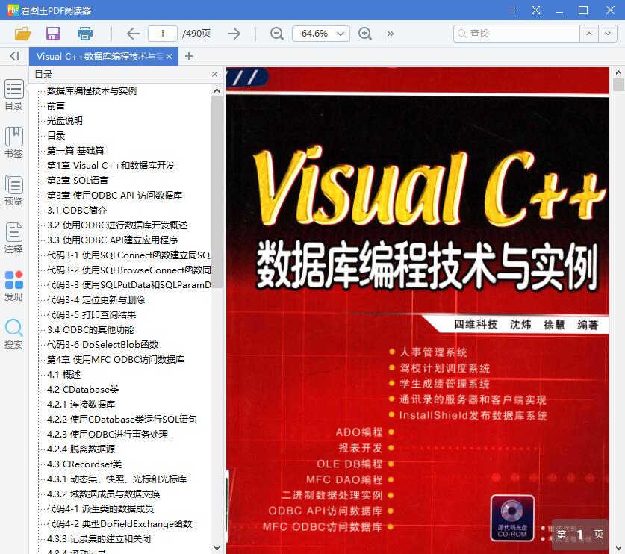Select 3.4 ODBC的其他功能 entry

pos(90,330)
